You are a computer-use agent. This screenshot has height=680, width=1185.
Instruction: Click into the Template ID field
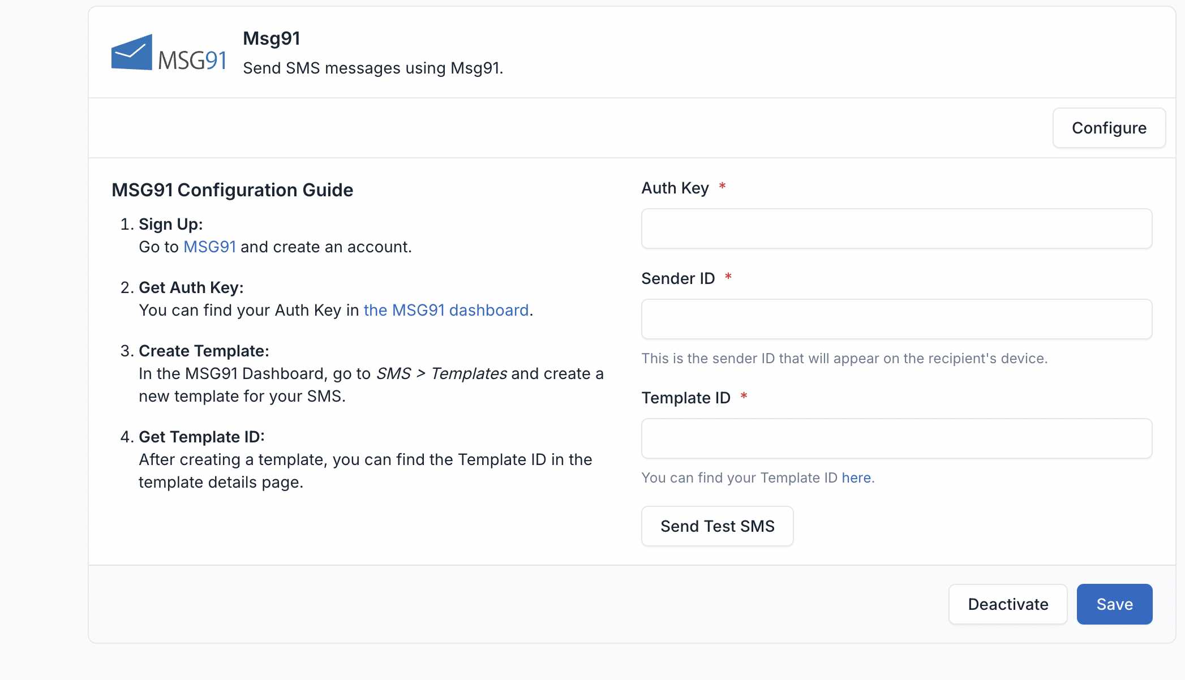896,438
